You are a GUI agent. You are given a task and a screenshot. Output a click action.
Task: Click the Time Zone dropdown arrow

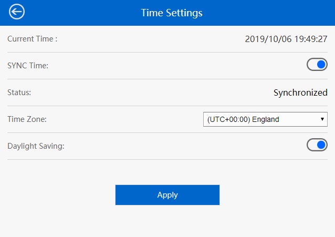click(x=322, y=119)
